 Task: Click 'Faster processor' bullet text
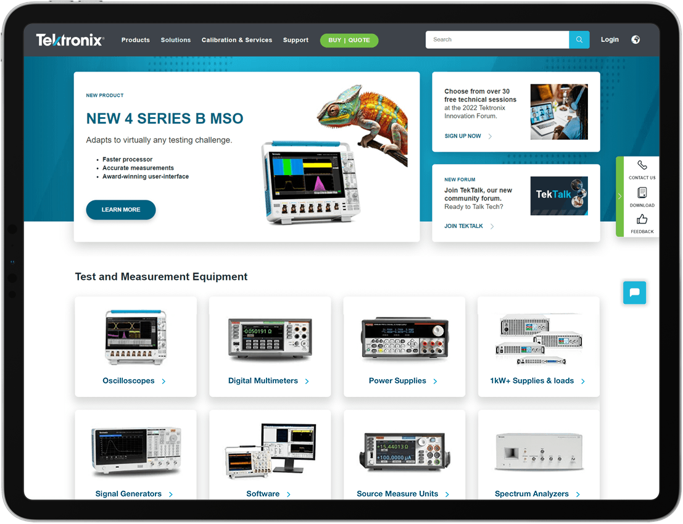127,159
